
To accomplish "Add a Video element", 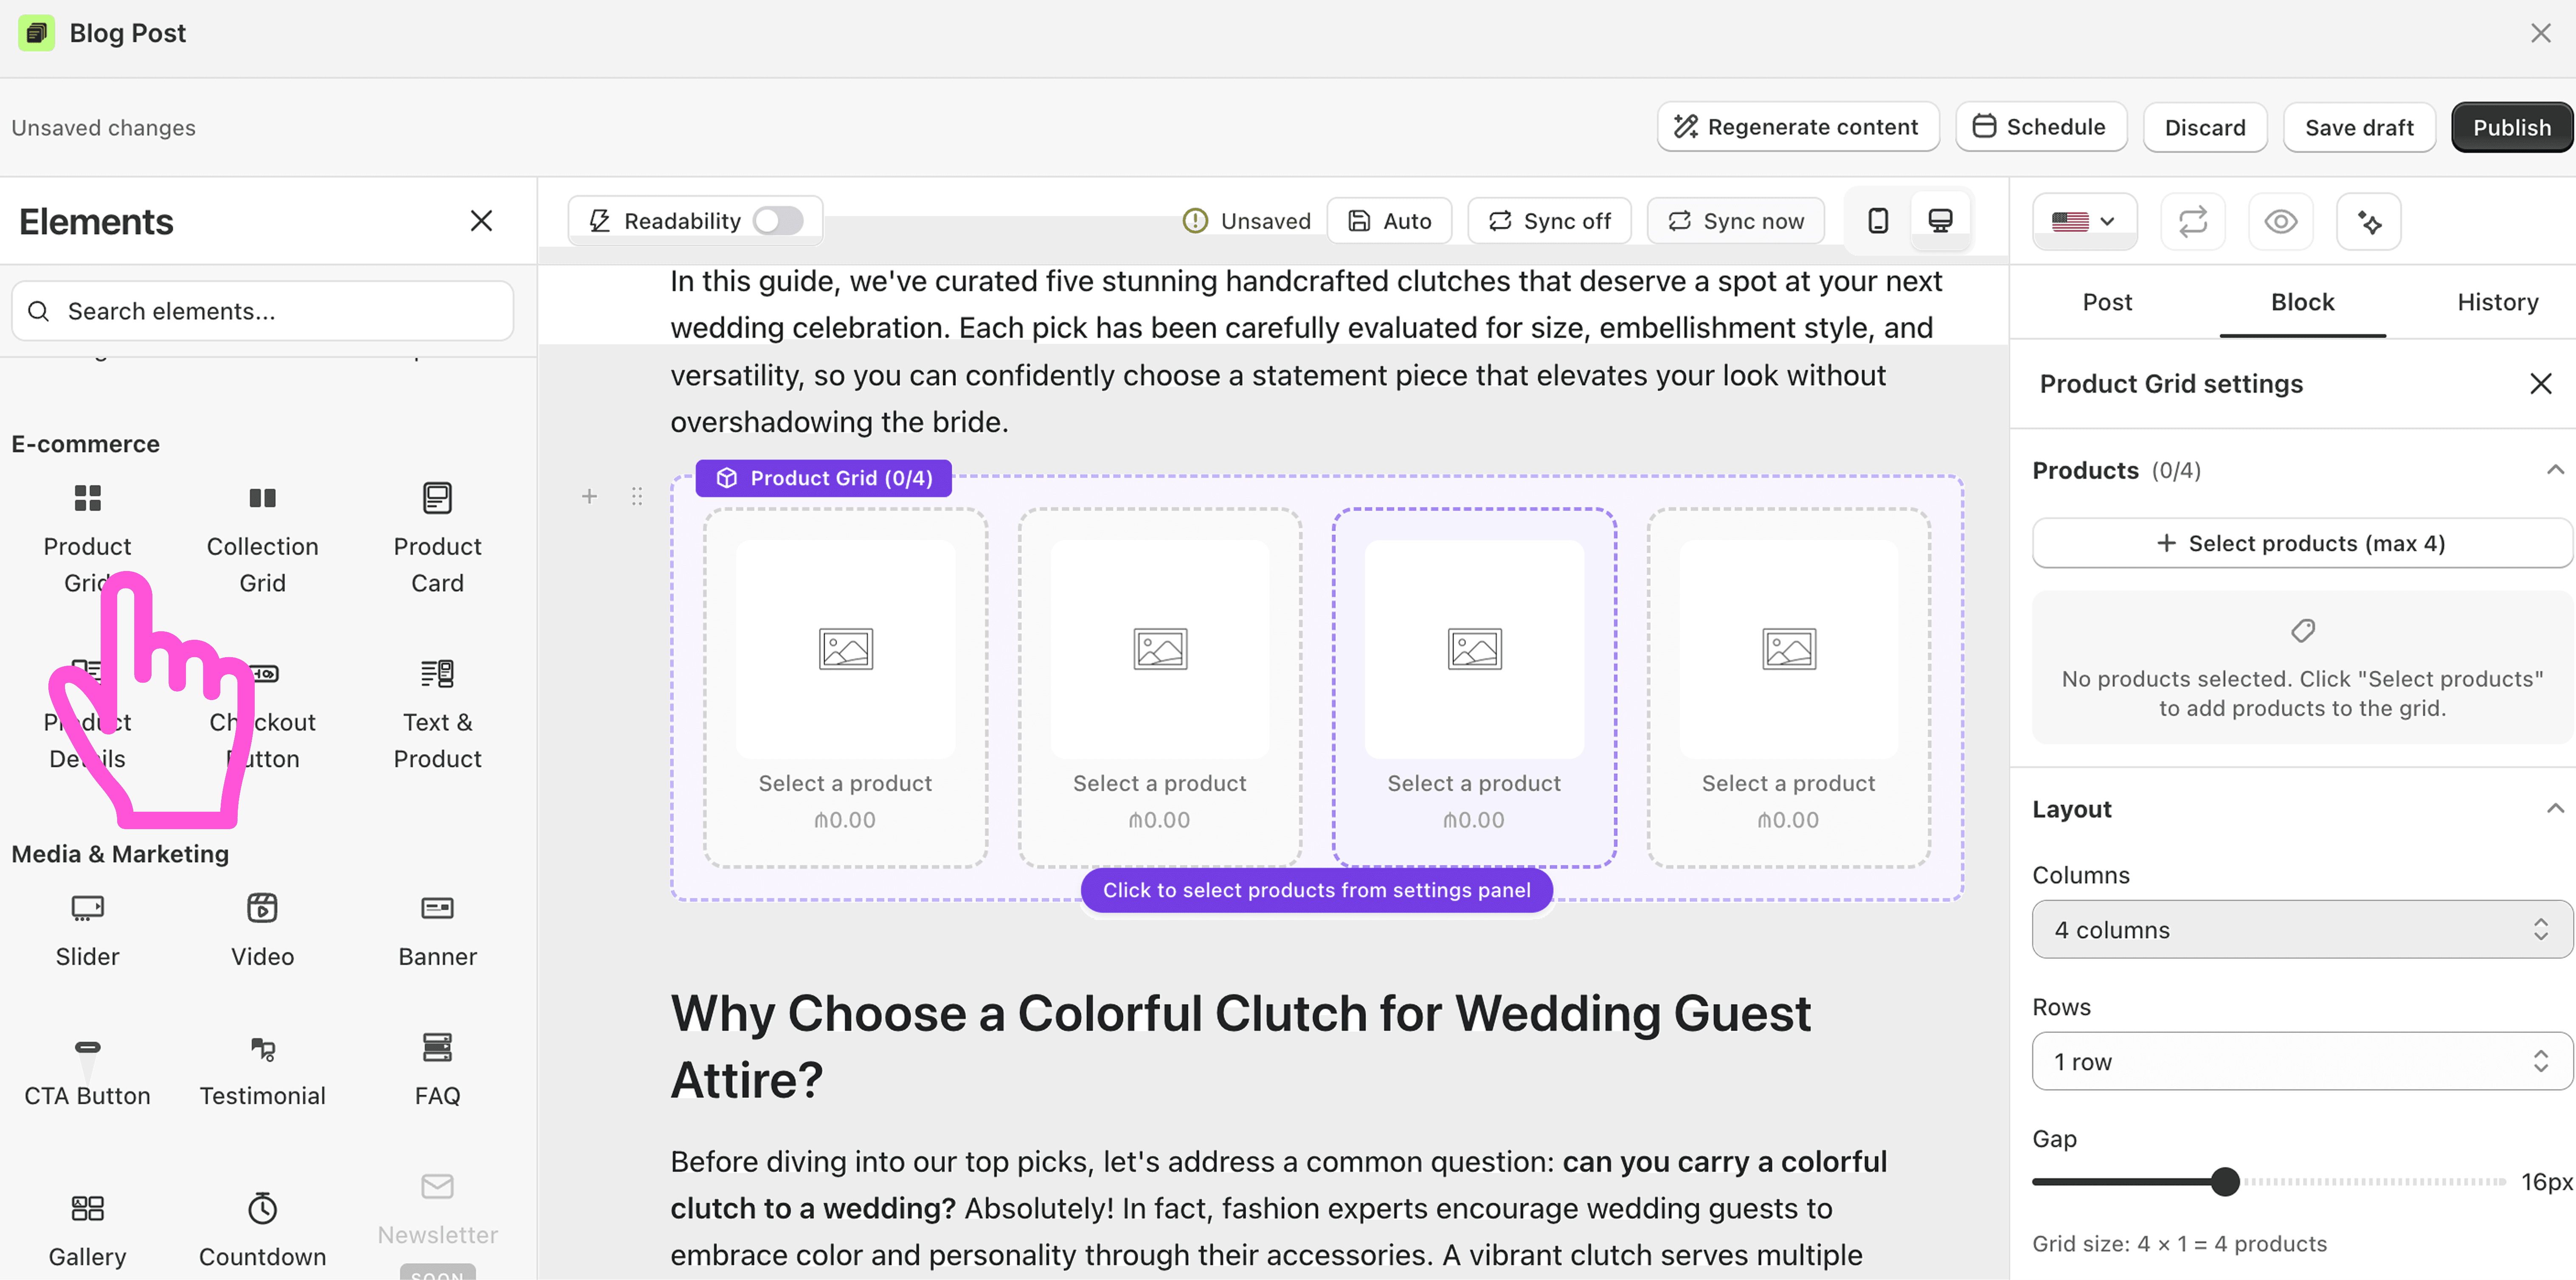I will coord(262,930).
